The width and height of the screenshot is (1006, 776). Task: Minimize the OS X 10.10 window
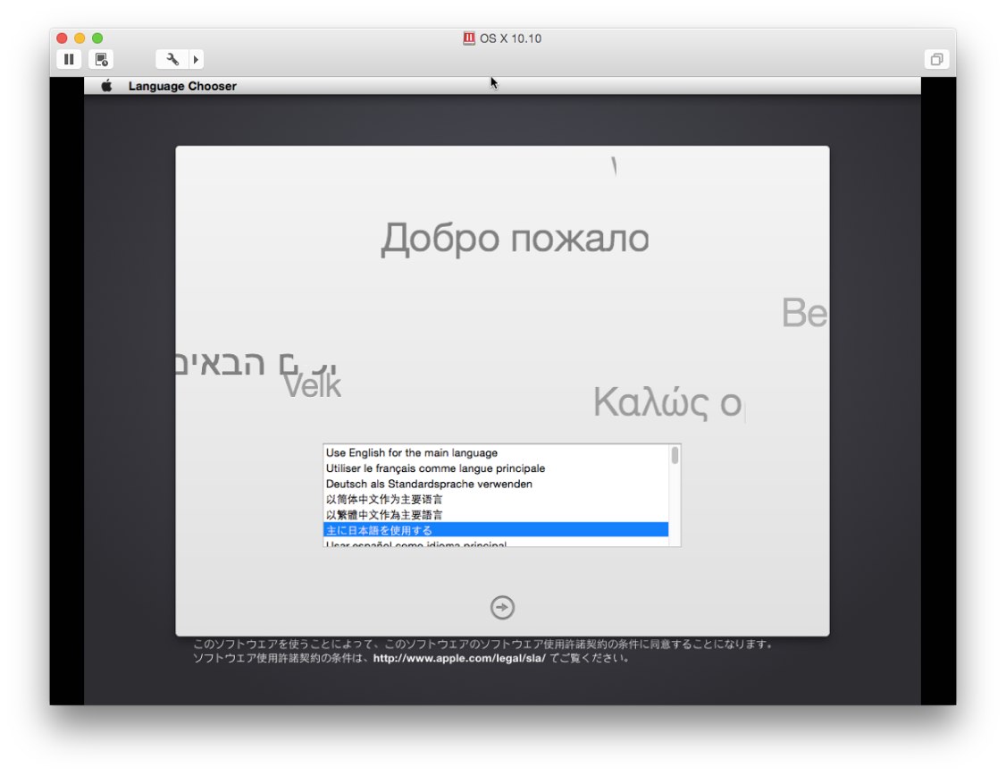click(x=80, y=38)
